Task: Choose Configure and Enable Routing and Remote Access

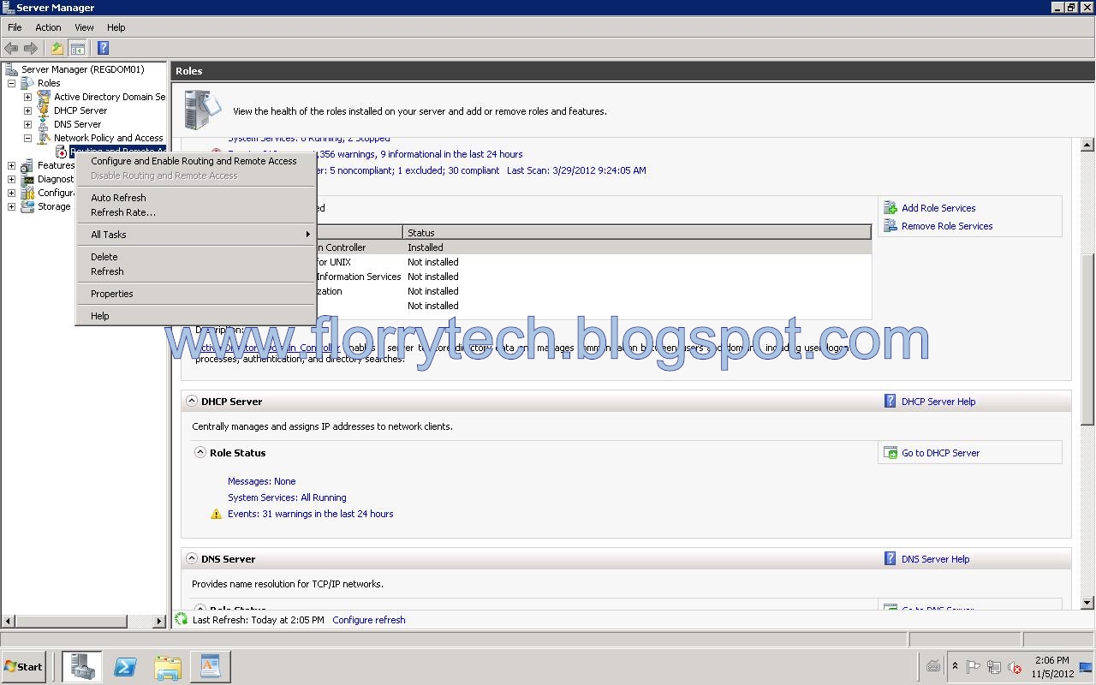Action: point(194,161)
